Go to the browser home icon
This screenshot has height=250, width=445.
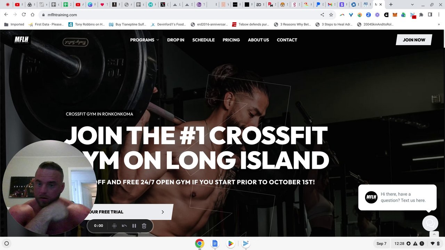point(33,15)
